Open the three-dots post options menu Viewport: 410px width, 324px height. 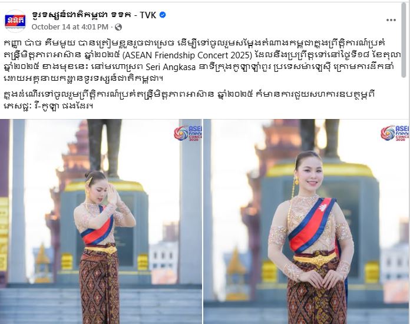[x=391, y=20]
